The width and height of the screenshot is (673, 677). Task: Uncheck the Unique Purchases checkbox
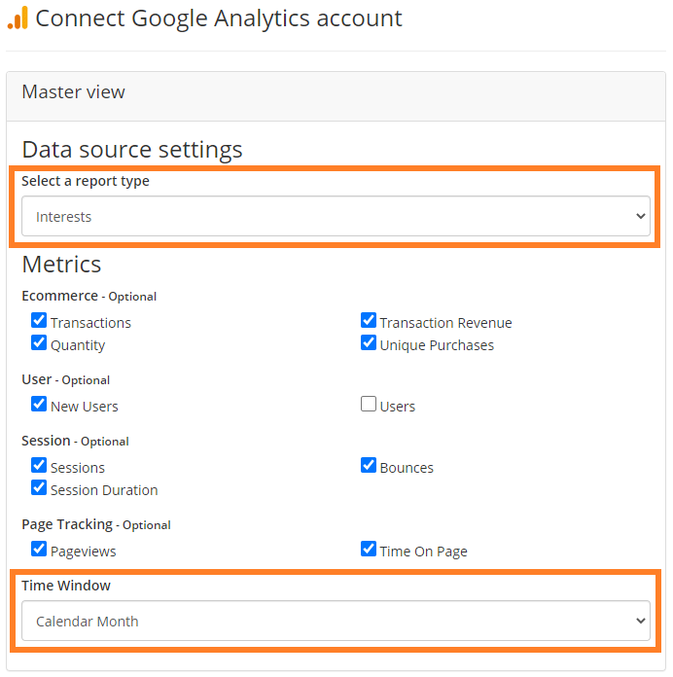click(369, 342)
